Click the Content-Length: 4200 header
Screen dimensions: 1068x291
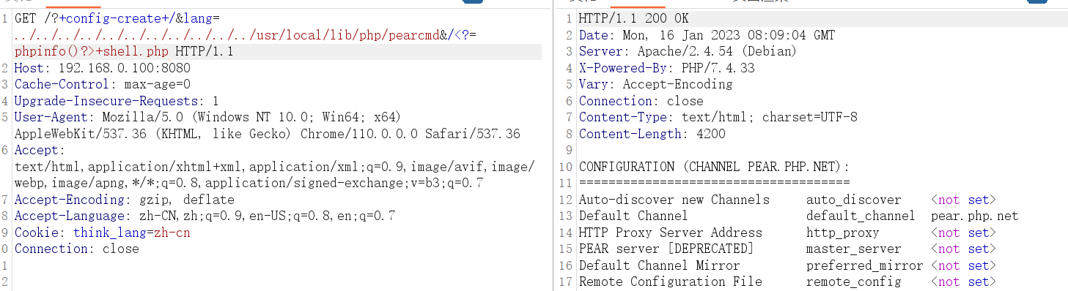click(652, 134)
